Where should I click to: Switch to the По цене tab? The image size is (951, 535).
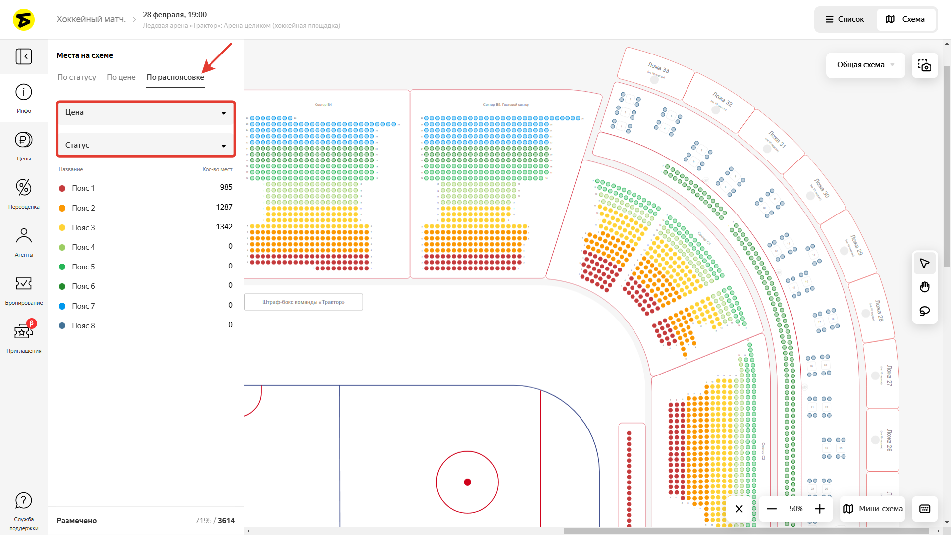coord(121,77)
